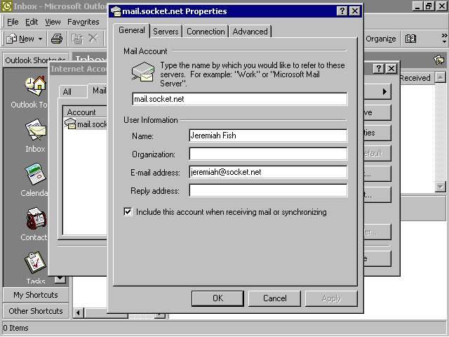449x337 pixels.
Task: Click the New mail message icon
Action: click(11, 39)
